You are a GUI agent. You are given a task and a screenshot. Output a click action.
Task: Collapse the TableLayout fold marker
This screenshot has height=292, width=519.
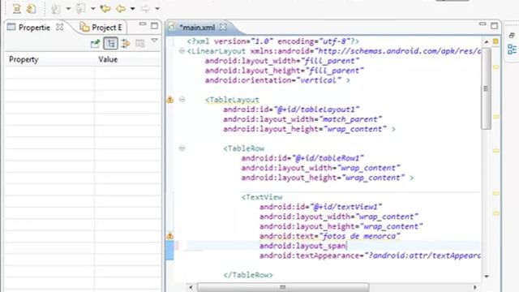182,99
